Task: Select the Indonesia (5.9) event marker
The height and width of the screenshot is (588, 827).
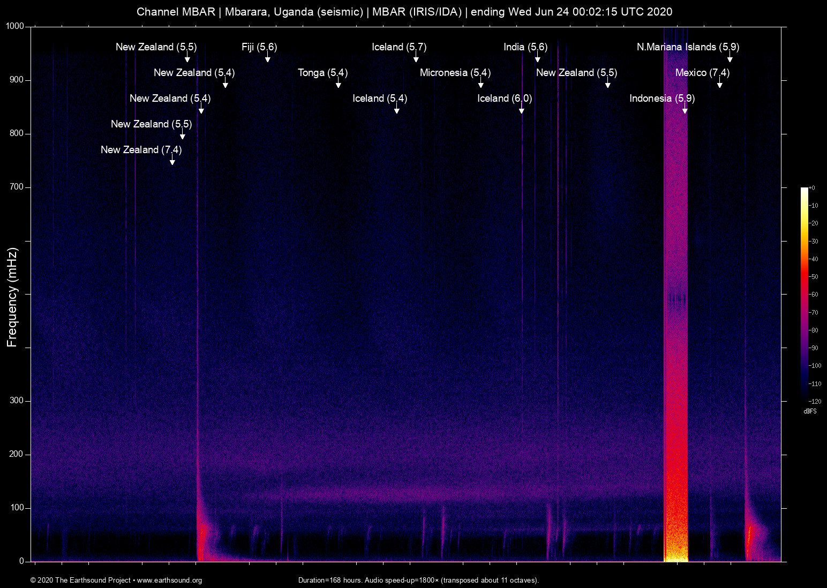Action: click(x=662, y=99)
